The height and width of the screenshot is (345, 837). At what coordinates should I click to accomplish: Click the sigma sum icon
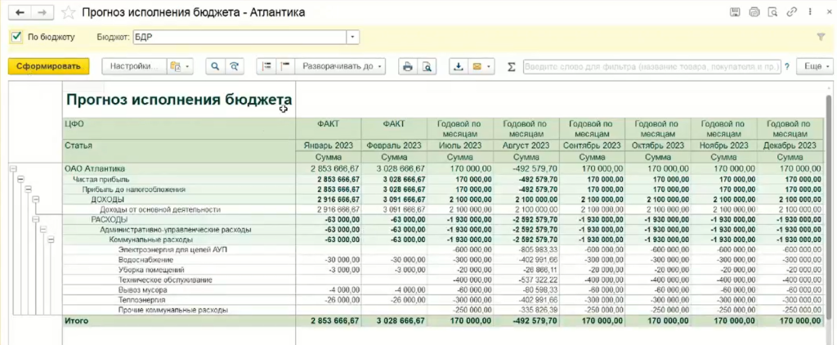(512, 66)
